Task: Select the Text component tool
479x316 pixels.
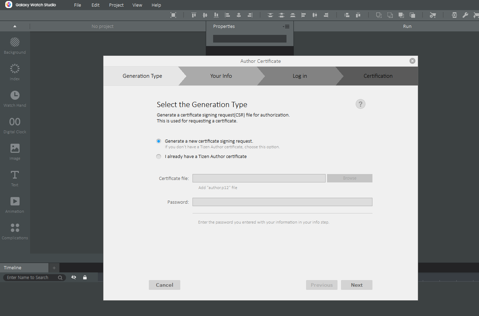Action: [x=15, y=178]
